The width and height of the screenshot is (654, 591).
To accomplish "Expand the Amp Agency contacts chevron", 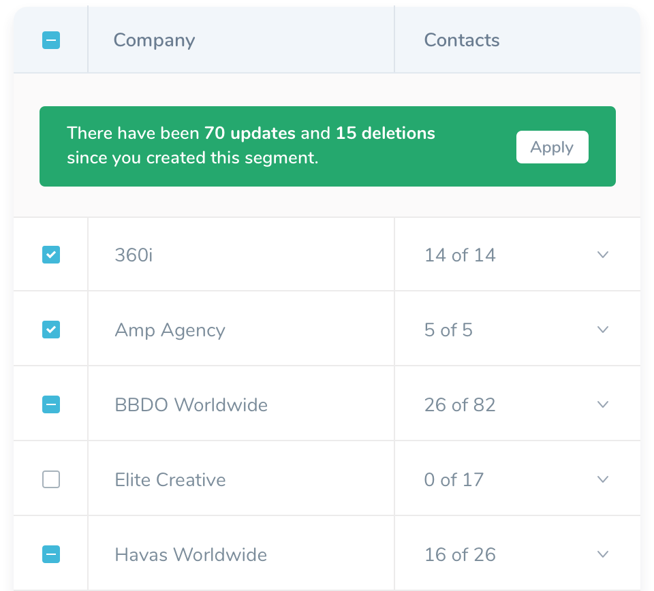I will pyautogui.click(x=602, y=330).
